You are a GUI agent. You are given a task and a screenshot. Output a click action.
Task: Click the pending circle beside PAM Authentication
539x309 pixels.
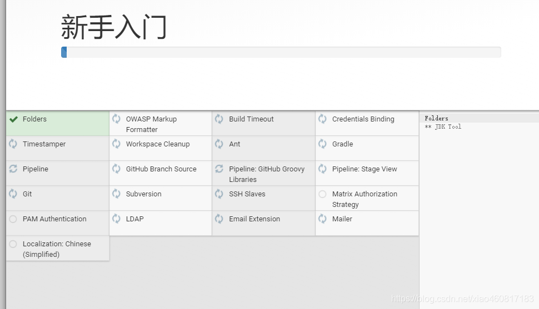tap(13, 219)
